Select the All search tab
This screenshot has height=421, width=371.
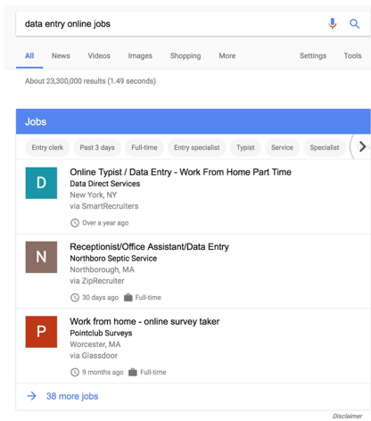(x=29, y=56)
